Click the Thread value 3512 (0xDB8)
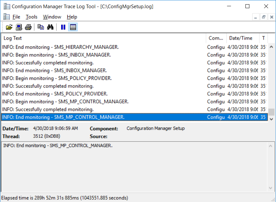 click(x=46, y=136)
